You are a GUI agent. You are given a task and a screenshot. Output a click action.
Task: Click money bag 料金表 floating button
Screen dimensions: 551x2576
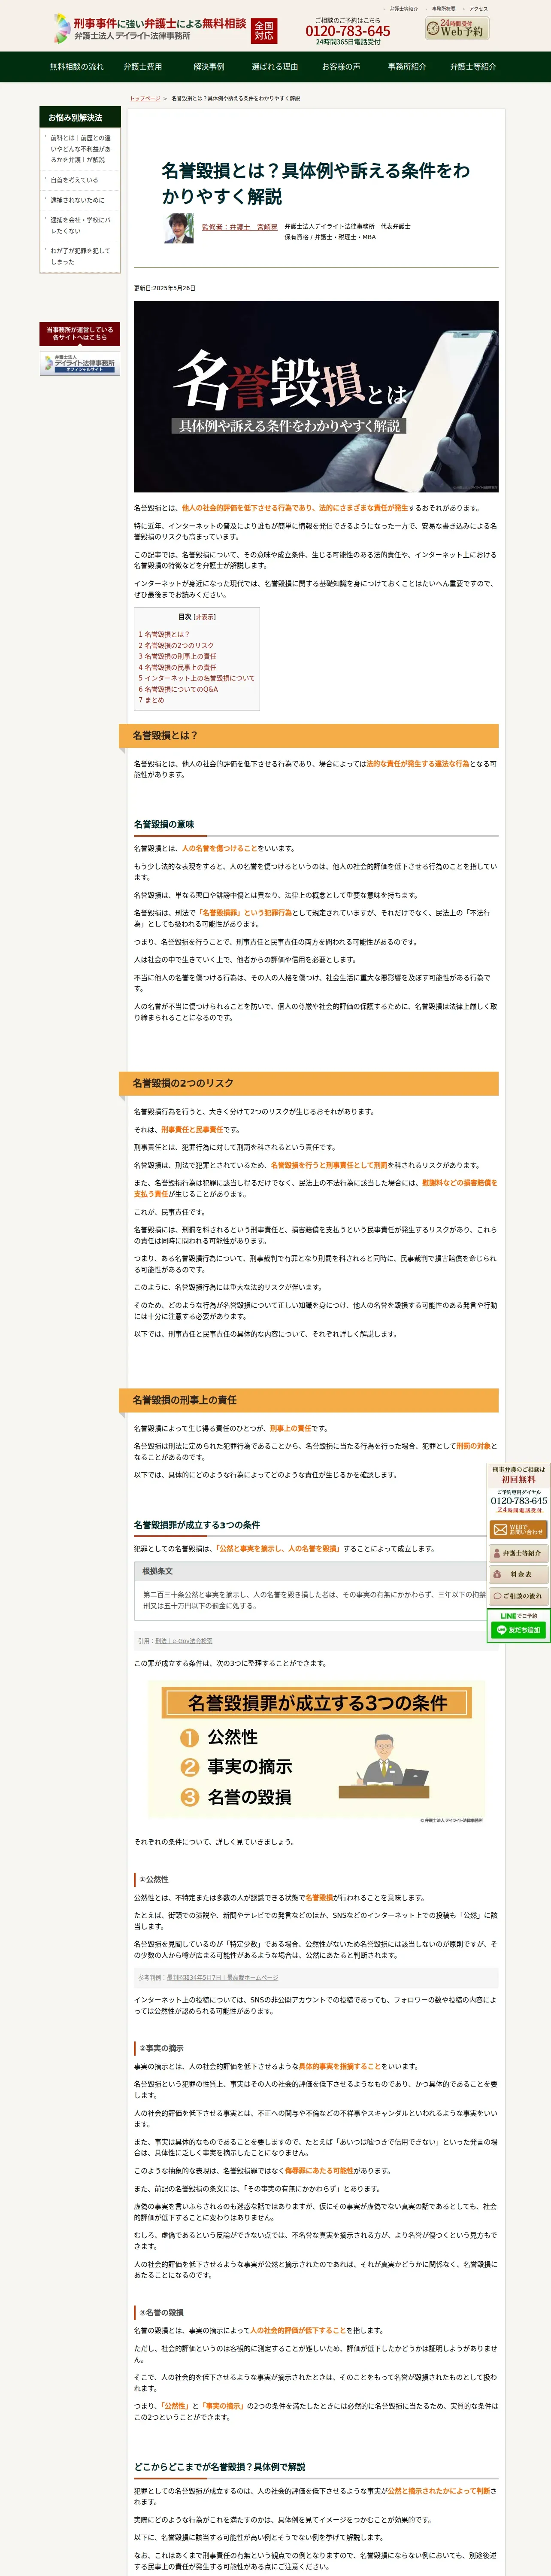(518, 1574)
